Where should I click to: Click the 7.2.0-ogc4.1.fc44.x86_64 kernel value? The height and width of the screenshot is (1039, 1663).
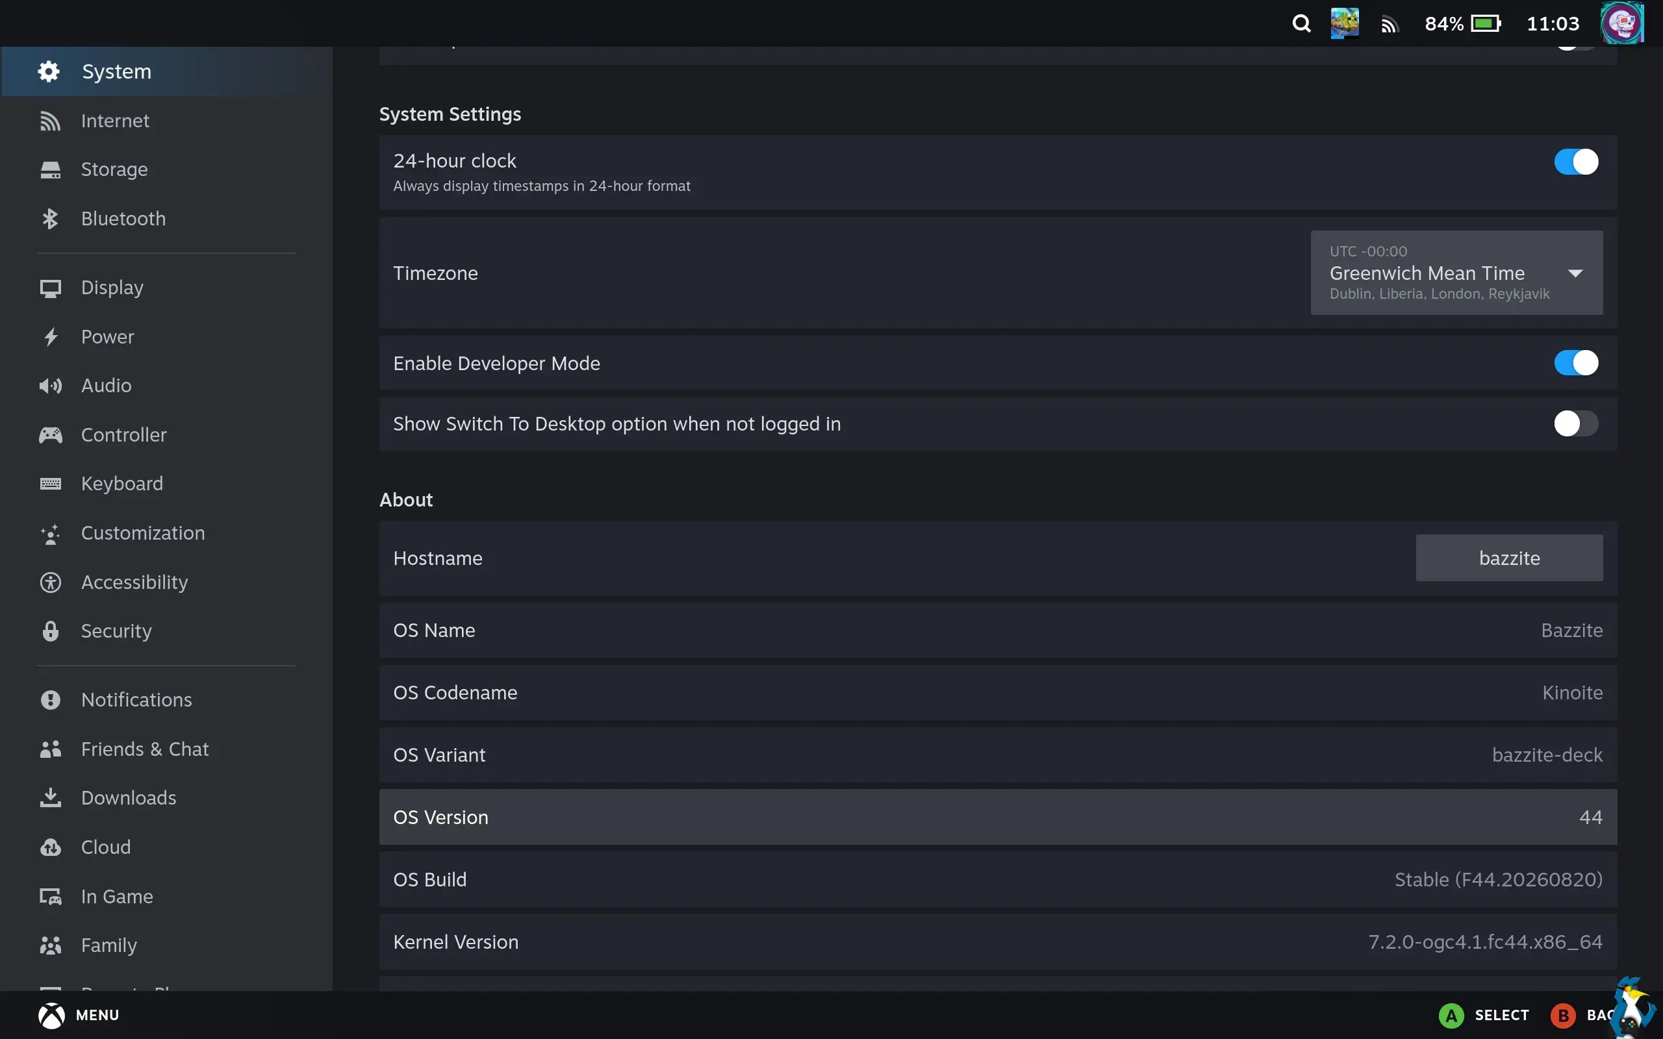(x=1485, y=942)
